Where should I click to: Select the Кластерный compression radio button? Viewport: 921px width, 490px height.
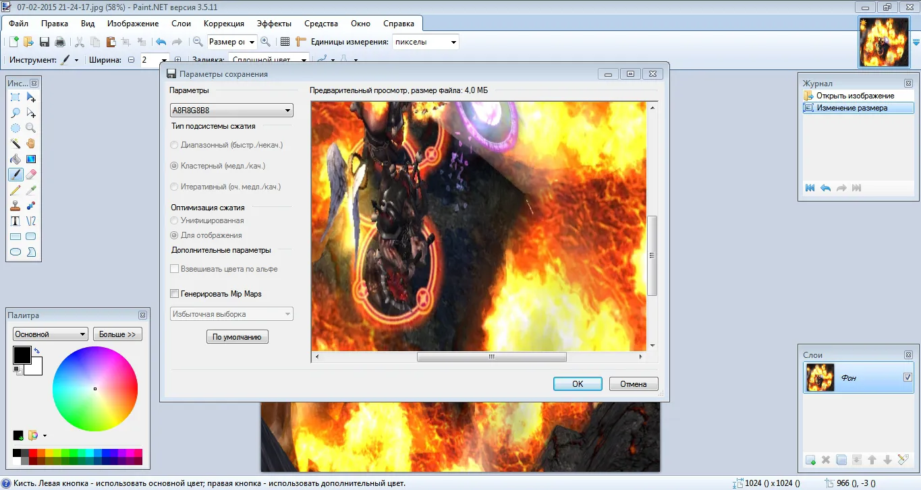point(175,166)
